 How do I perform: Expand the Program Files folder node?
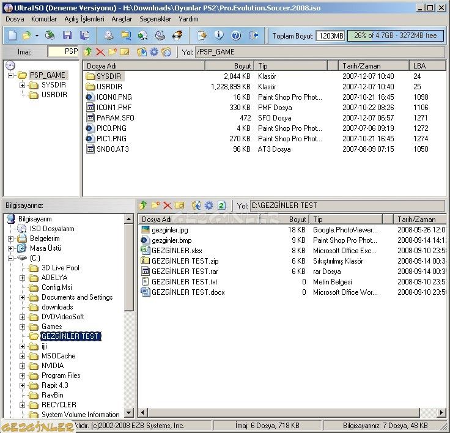[x=22, y=376]
